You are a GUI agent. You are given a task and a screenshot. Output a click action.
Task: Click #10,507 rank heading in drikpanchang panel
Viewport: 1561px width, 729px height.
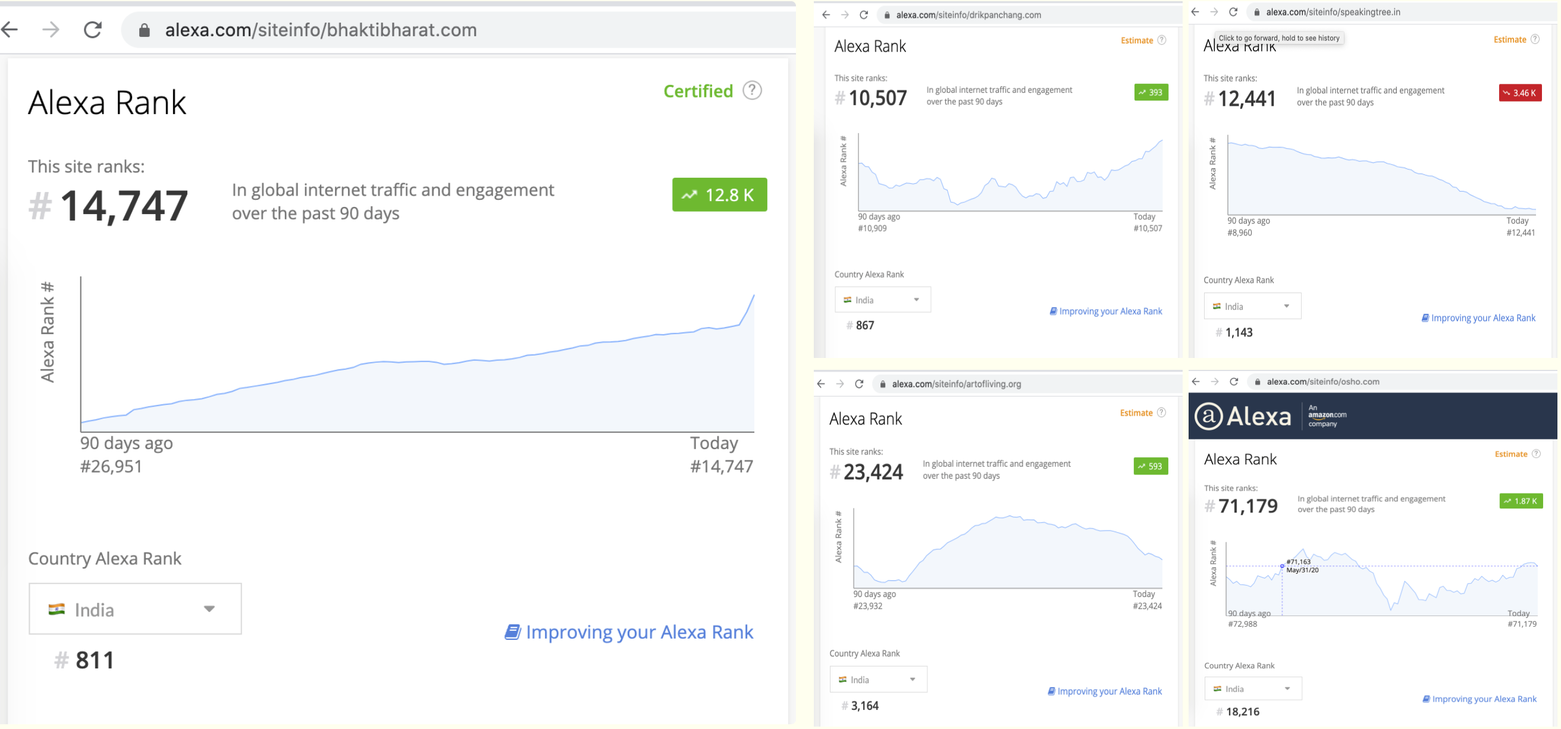(x=871, y=98)
